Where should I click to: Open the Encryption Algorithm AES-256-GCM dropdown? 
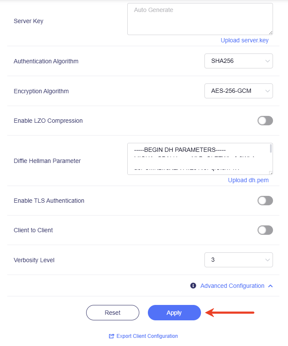(238, 91)
